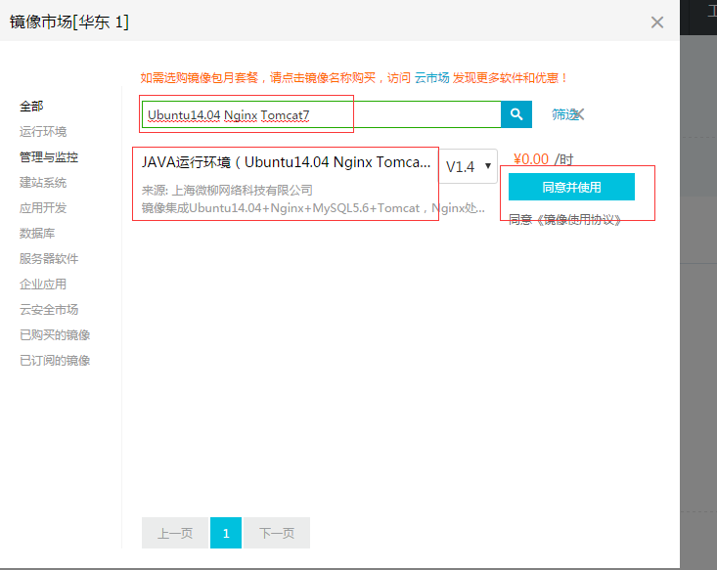Select the 云安全市场 category
717x570 pixels.
[x=49, y=310]
